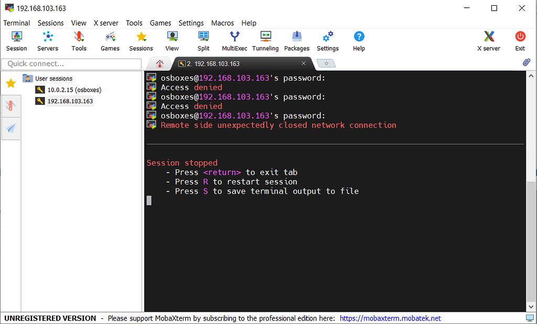Image resolution: width=537 pixels, height=324 pixels.
Task: Open the Terminal menu
Action: pyautogui.click(x=17, y=23)
